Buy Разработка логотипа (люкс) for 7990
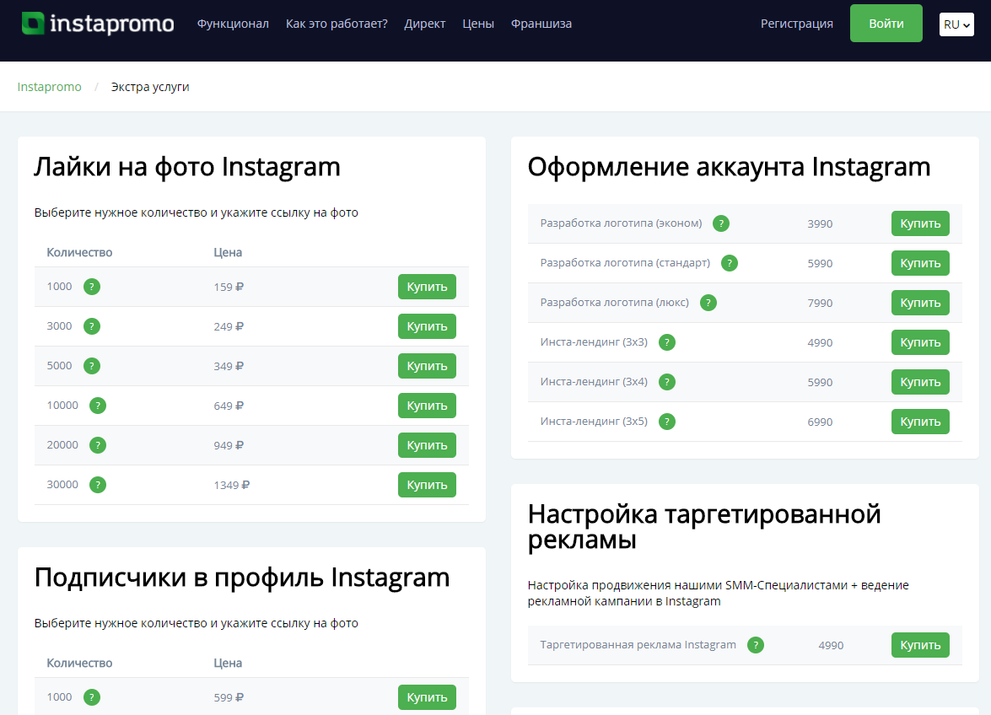Viewport: 991px width, 715px height. [920, 304]
